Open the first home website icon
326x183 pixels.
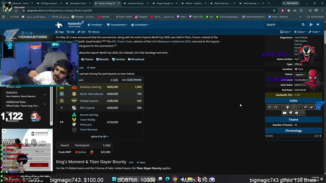click(269, 107)
